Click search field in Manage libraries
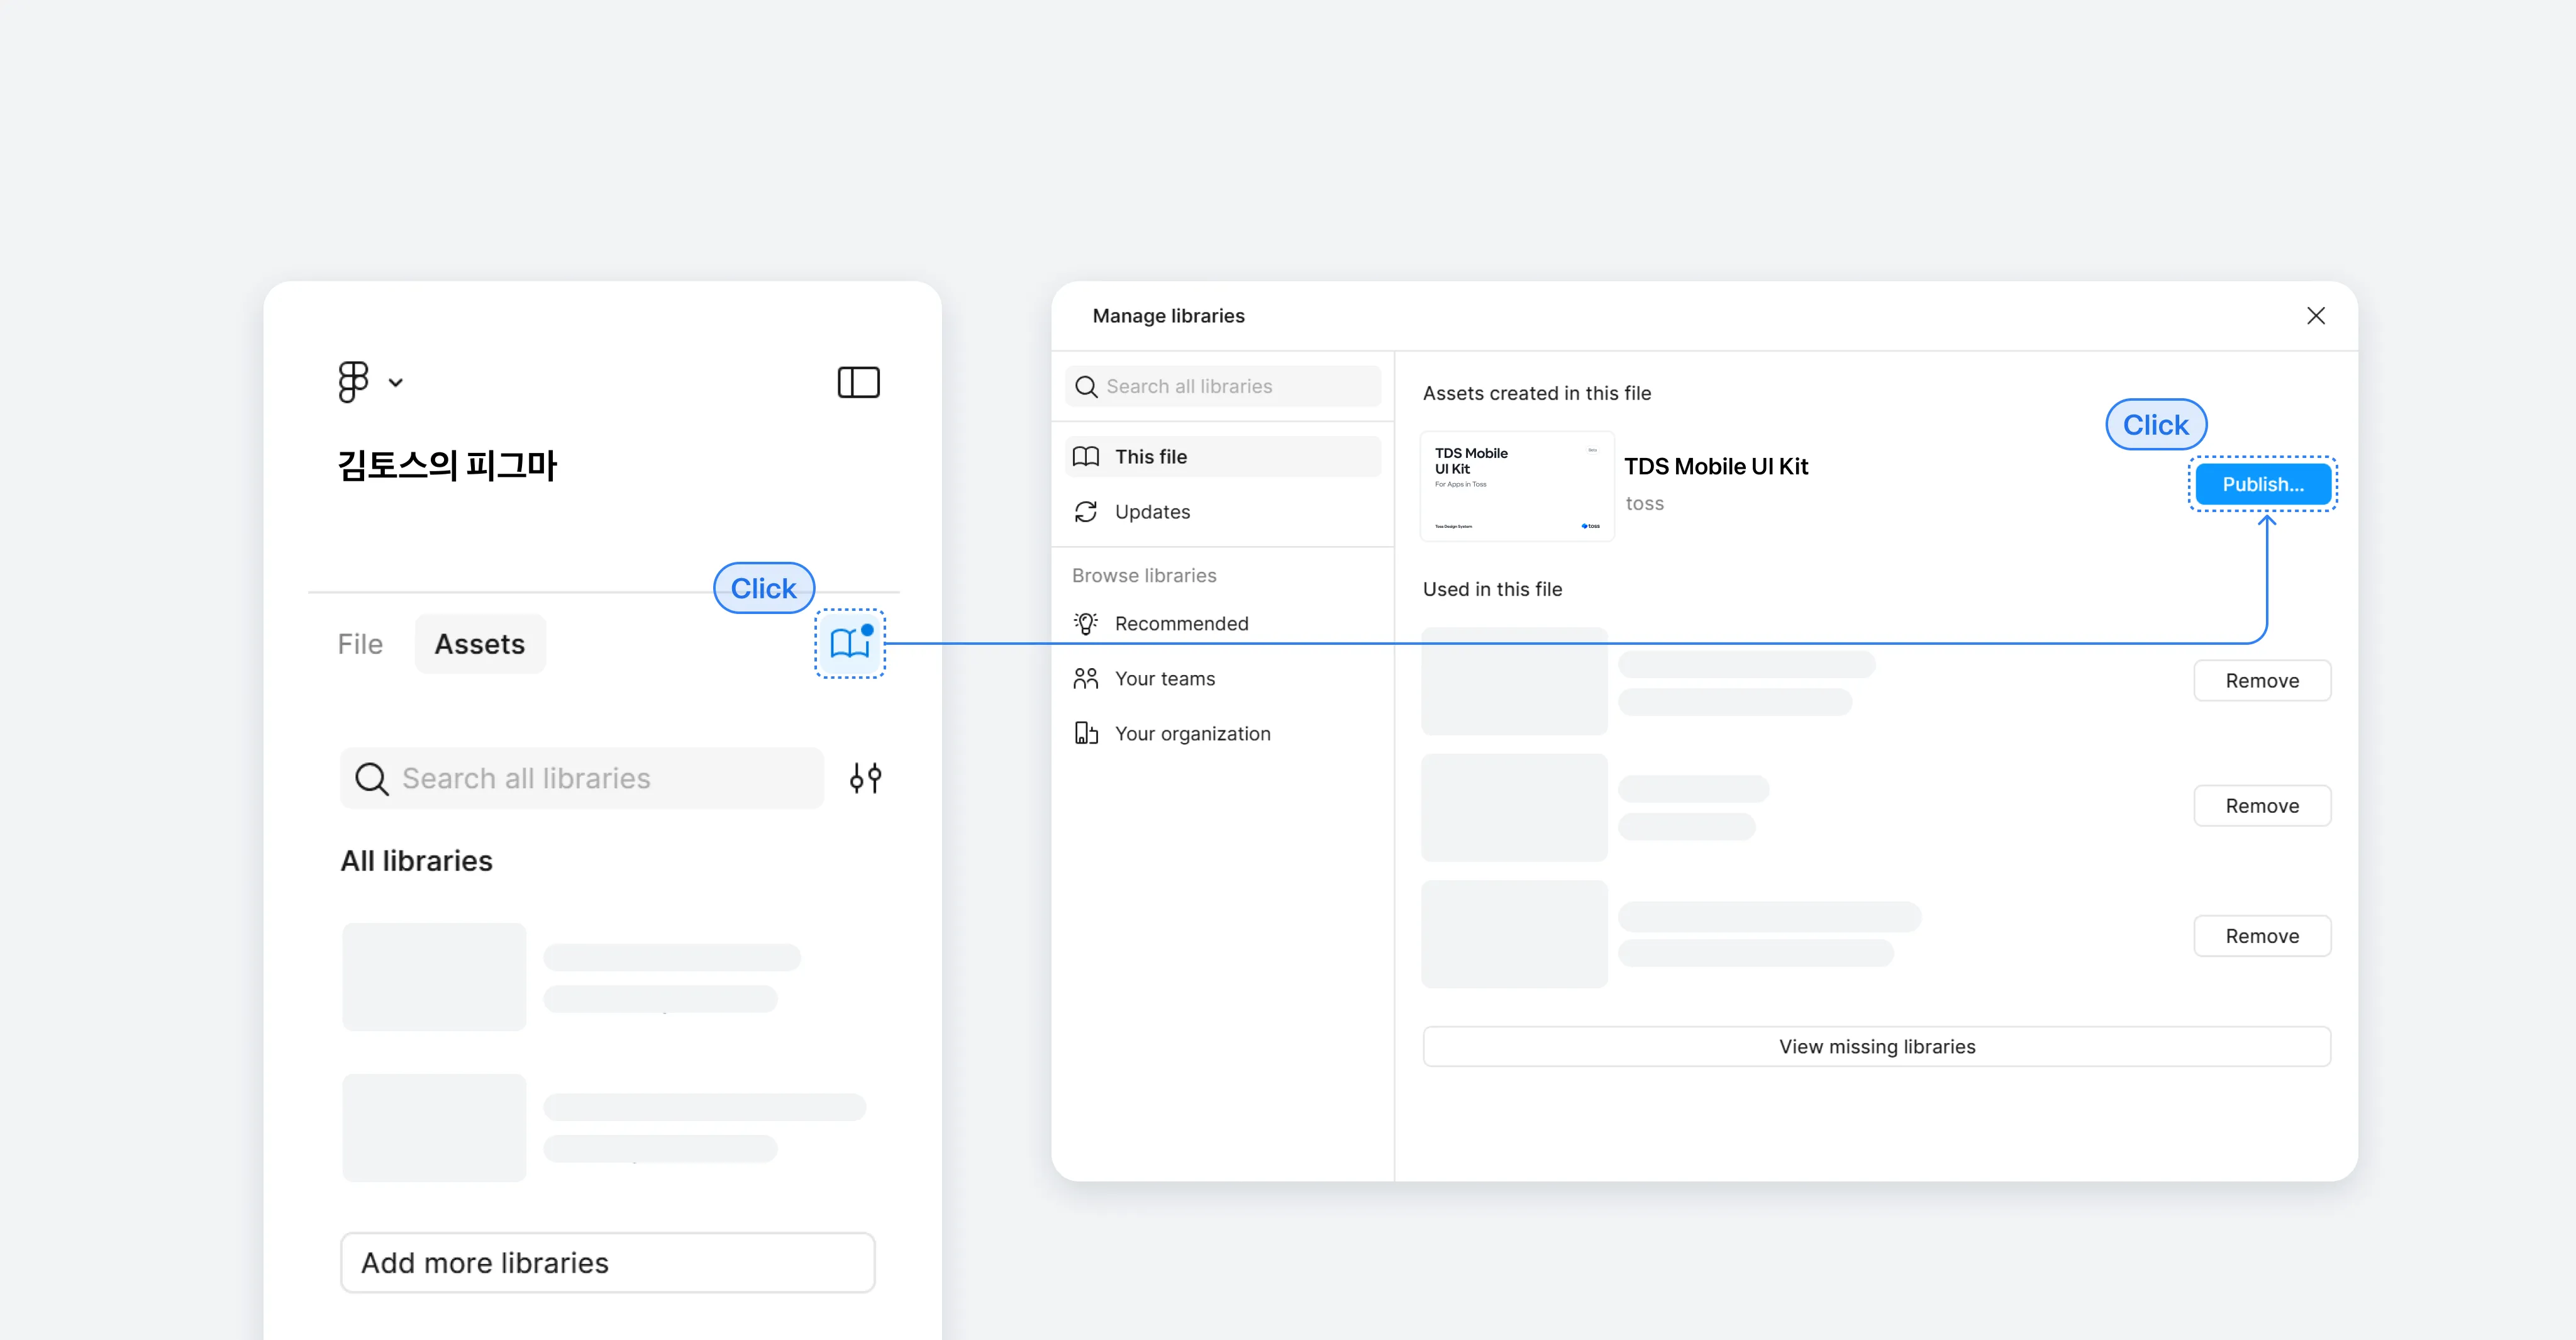The image size is (2576, 1340). coord(1223,386)
